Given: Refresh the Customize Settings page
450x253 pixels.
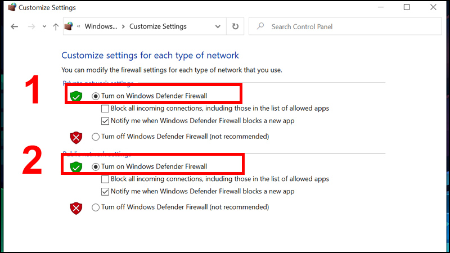Looking at the screenshot, I should (x=235, y=26).
